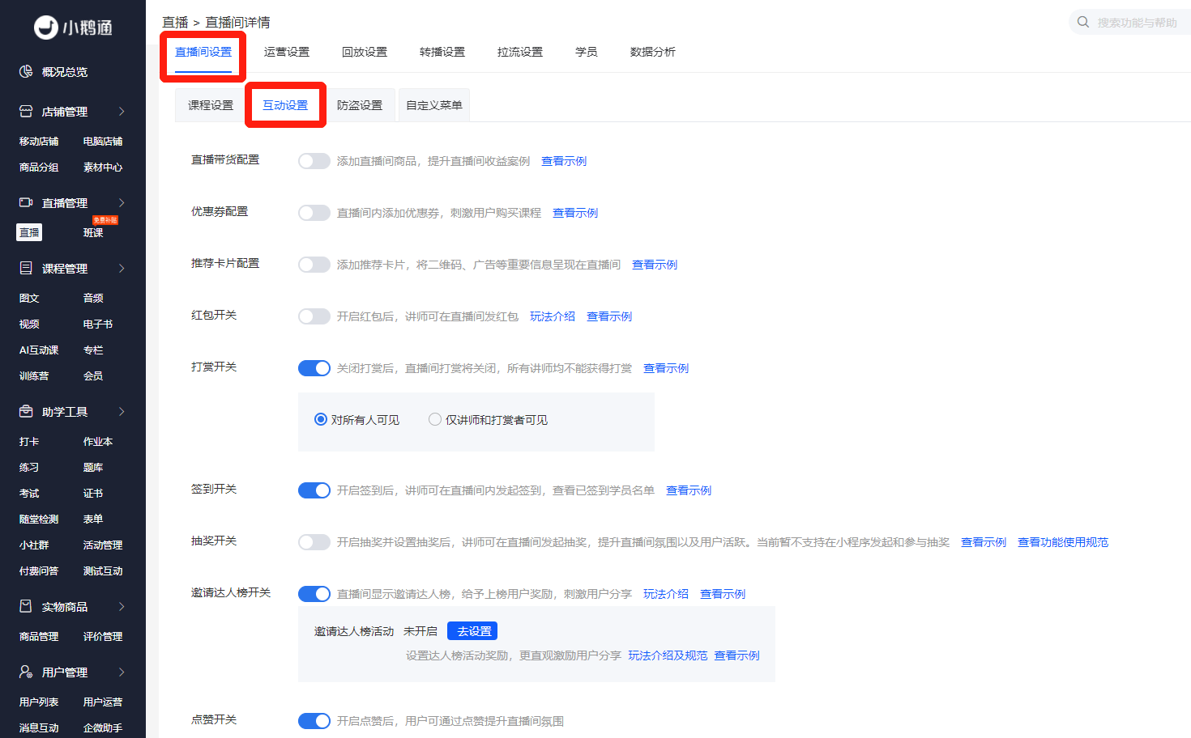Click the search magnifier icon
The image size is (1191, 738).
click(x=1083, y=22)
